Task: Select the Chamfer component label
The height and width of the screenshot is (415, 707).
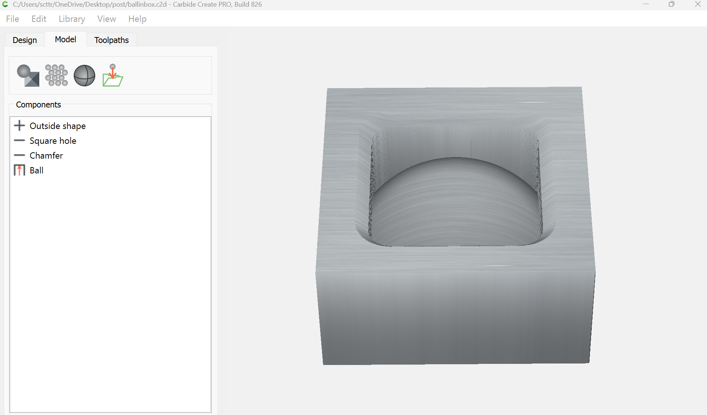Action: click(46, 156)
